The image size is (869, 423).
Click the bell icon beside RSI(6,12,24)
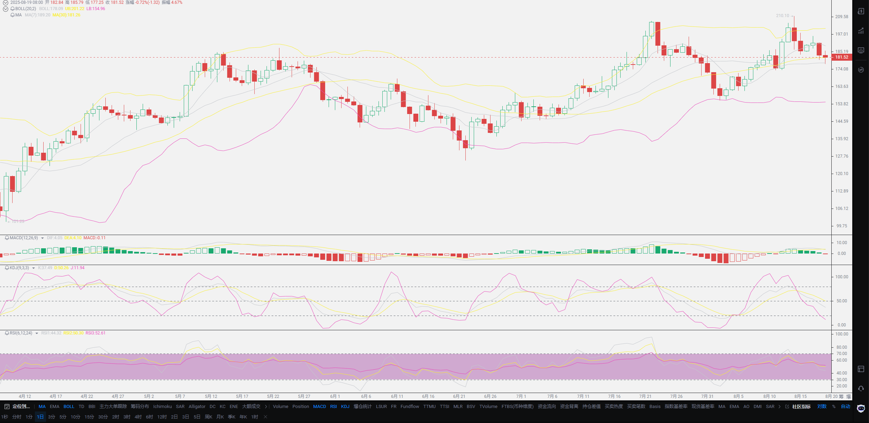click(x=7, y=333)
